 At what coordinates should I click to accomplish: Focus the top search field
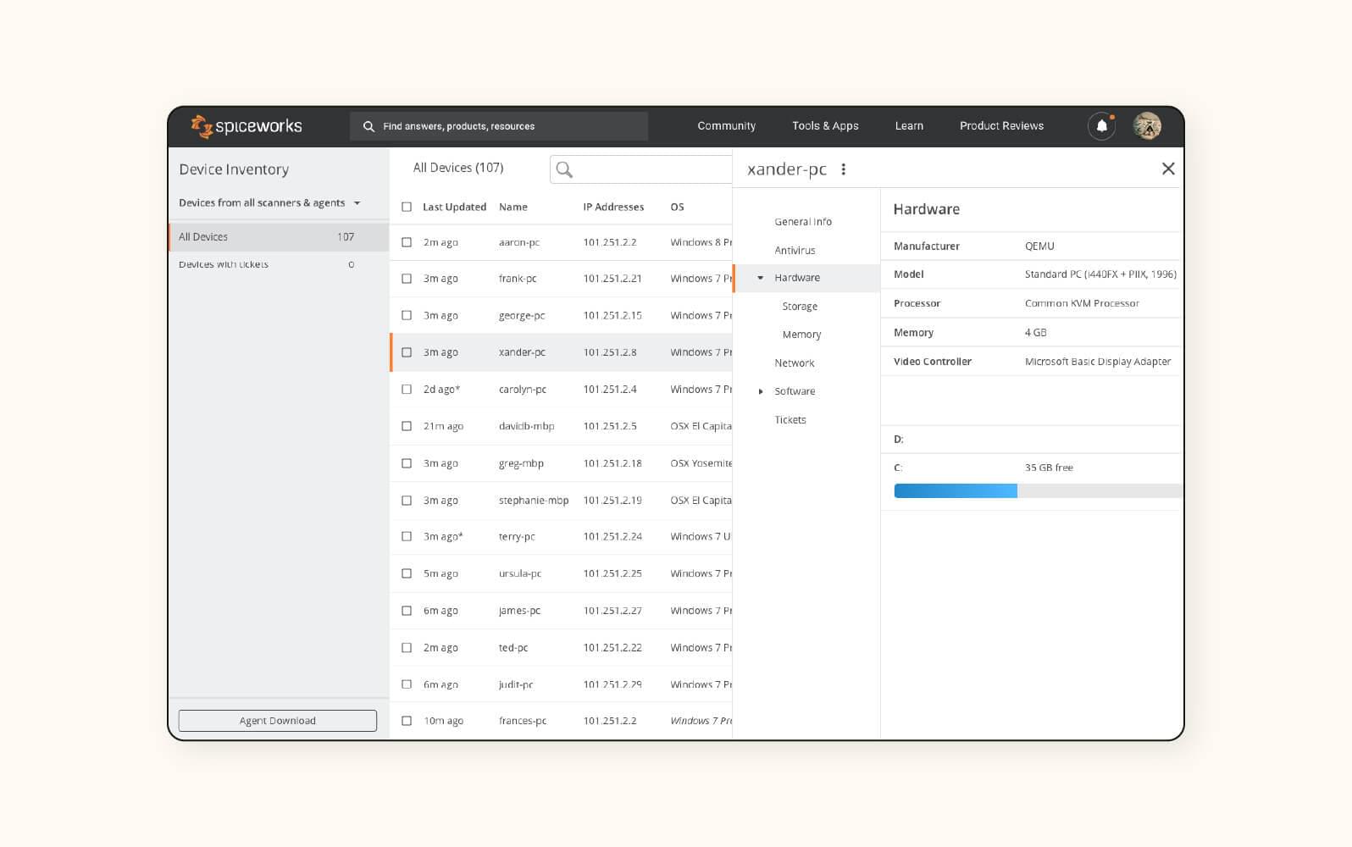(499, 126)
